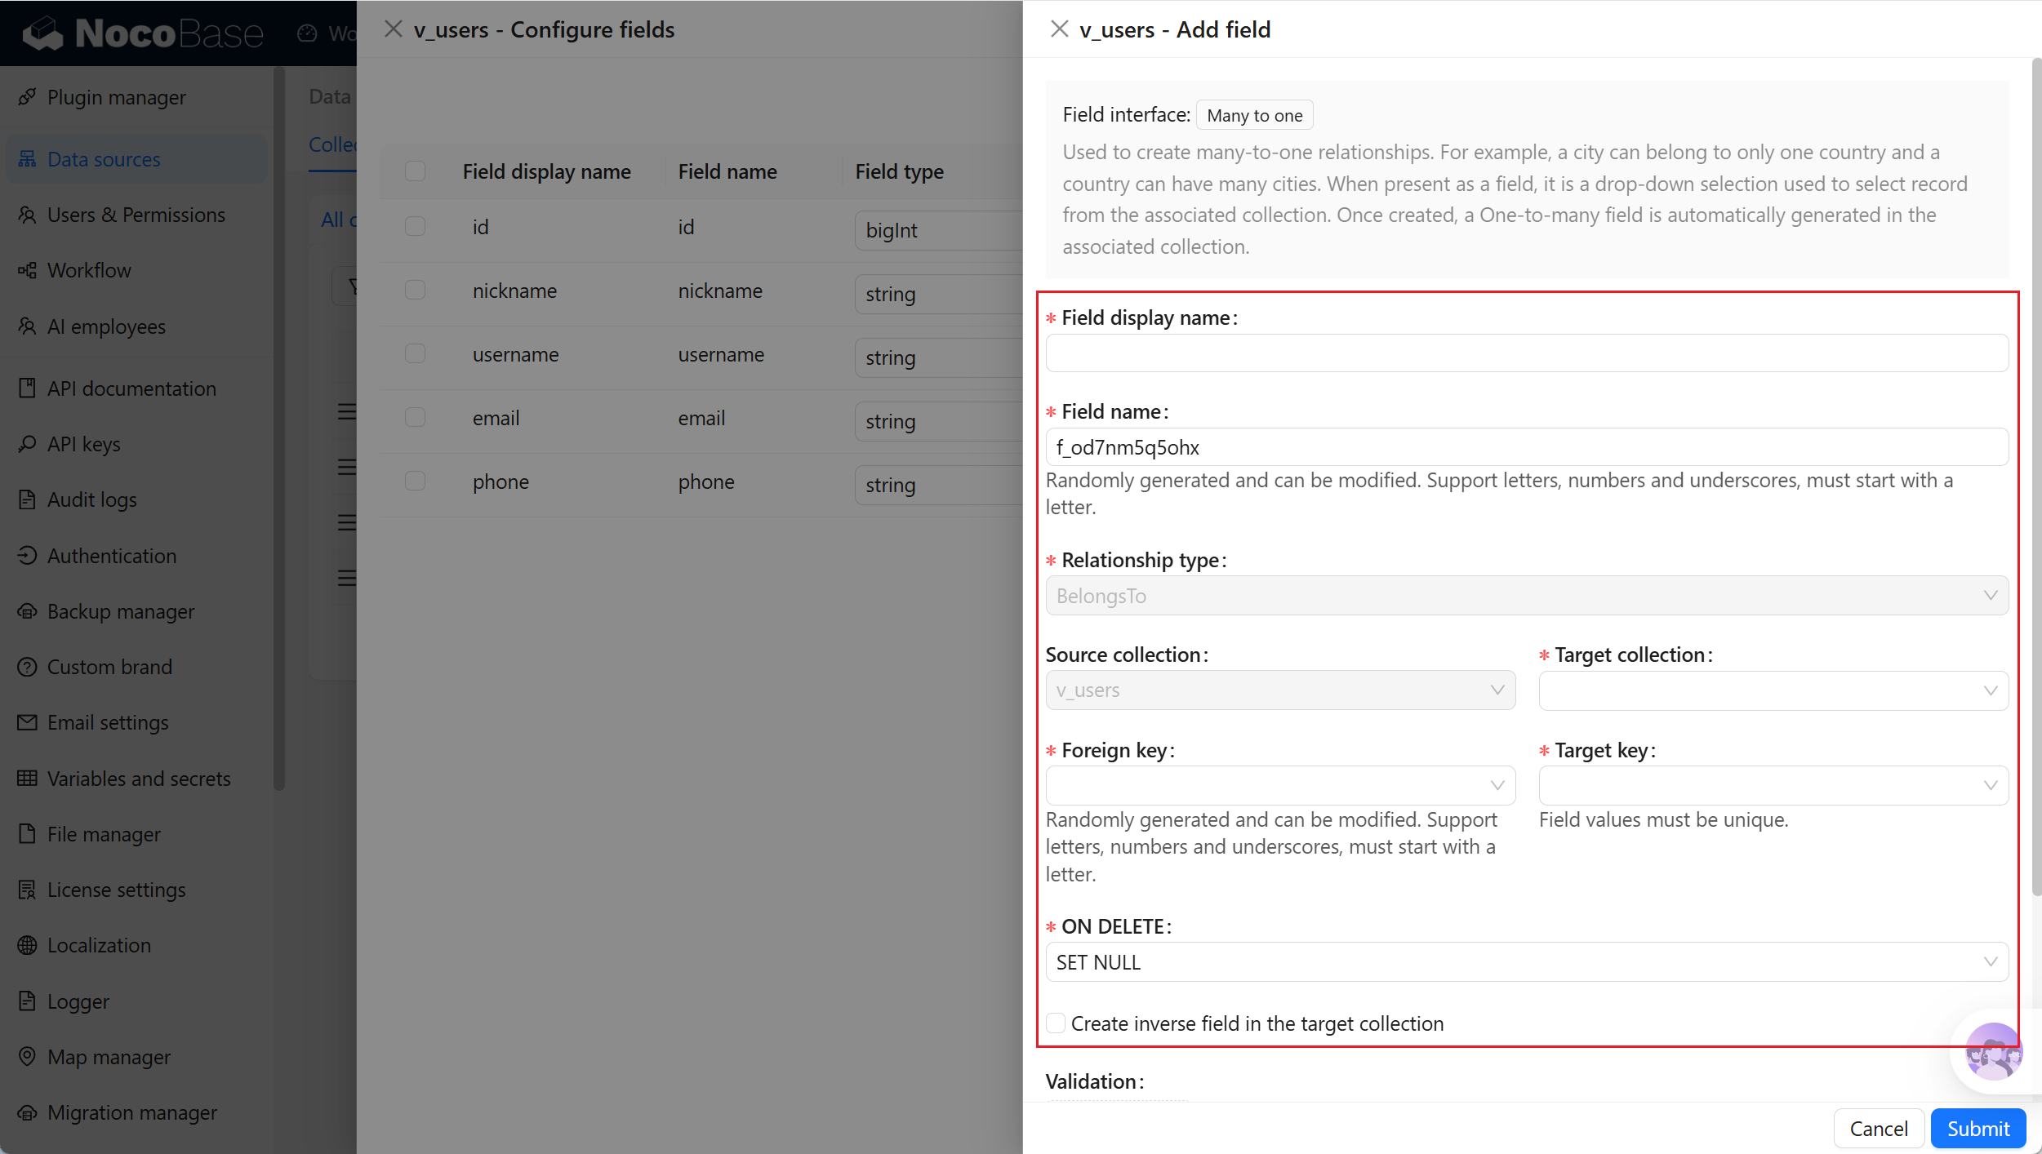Open License settings icon

point(27,890)
